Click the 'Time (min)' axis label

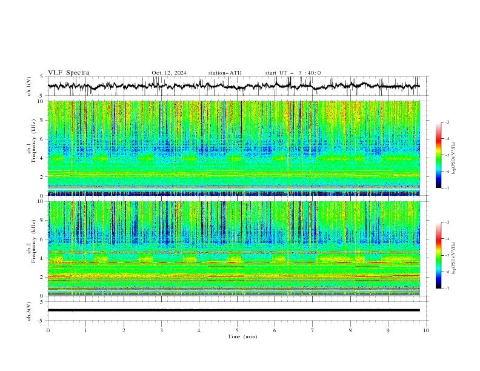click(x=242, y=336)
